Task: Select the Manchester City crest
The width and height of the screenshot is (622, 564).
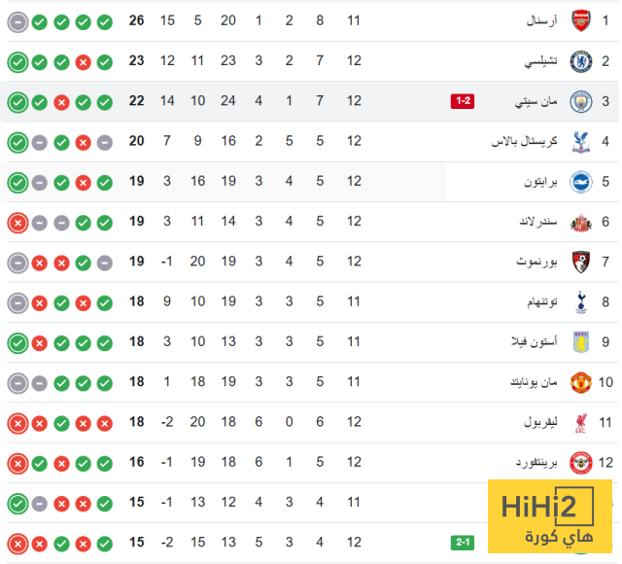Action: [x=580, y=101]
